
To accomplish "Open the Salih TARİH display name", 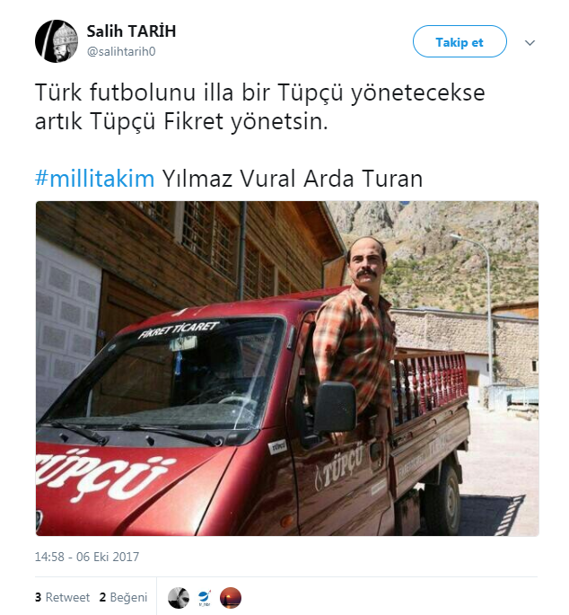I will tap(131, 31).
